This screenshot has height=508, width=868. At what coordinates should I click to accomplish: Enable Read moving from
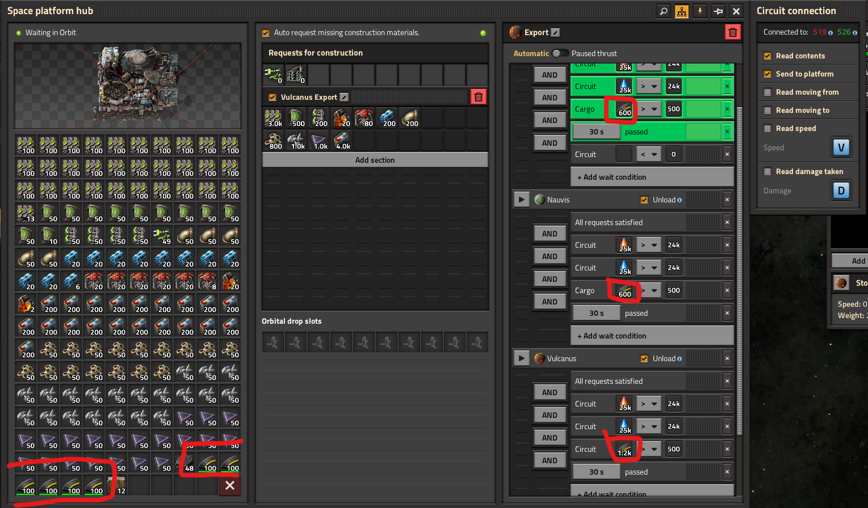point(768,92)
